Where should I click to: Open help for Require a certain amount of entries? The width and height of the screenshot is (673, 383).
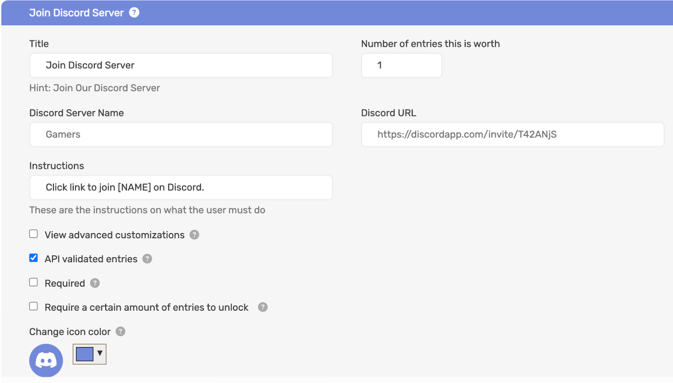tap(263, 307)
